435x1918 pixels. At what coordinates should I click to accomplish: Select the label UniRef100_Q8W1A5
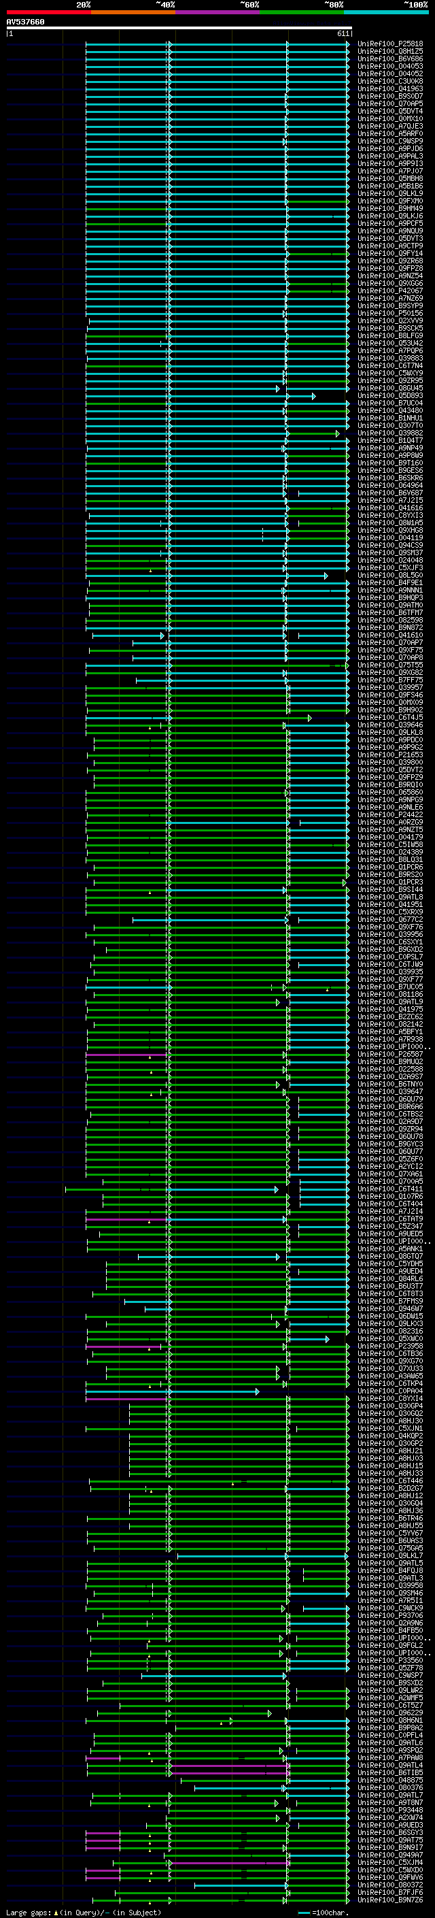pos(390,523)
